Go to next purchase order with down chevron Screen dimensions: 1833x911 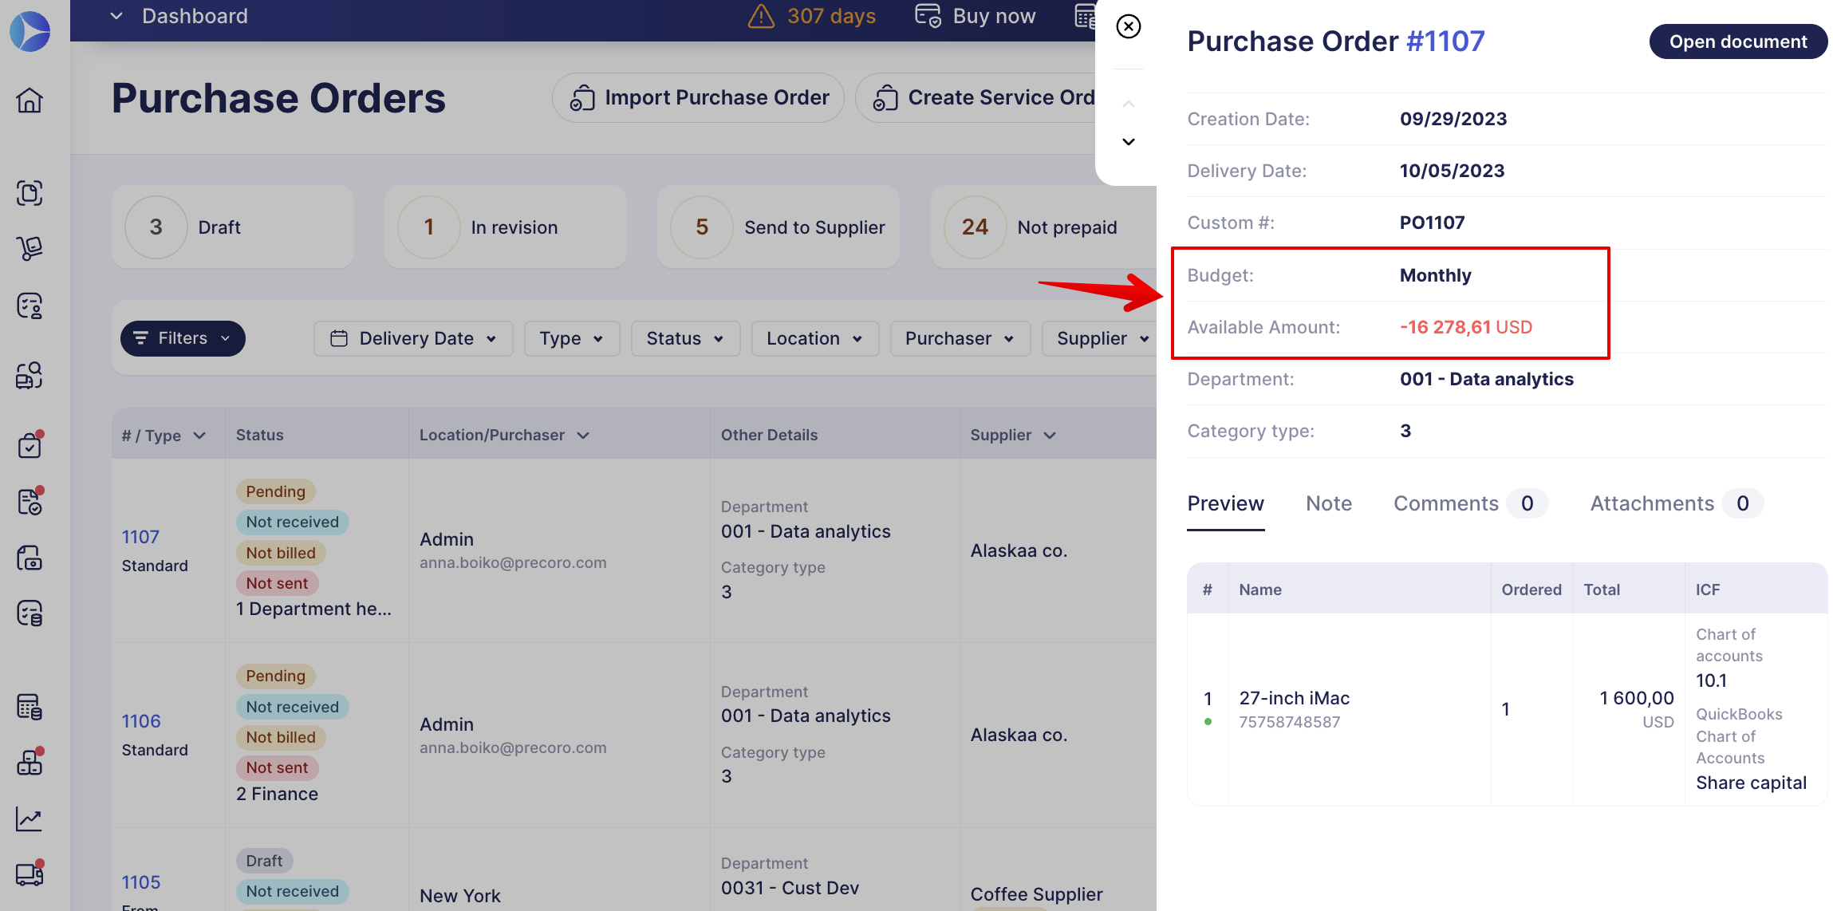pos(1129,142)
